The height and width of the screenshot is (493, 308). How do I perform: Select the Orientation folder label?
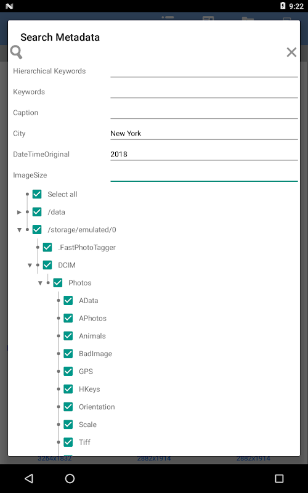(97, 407)
